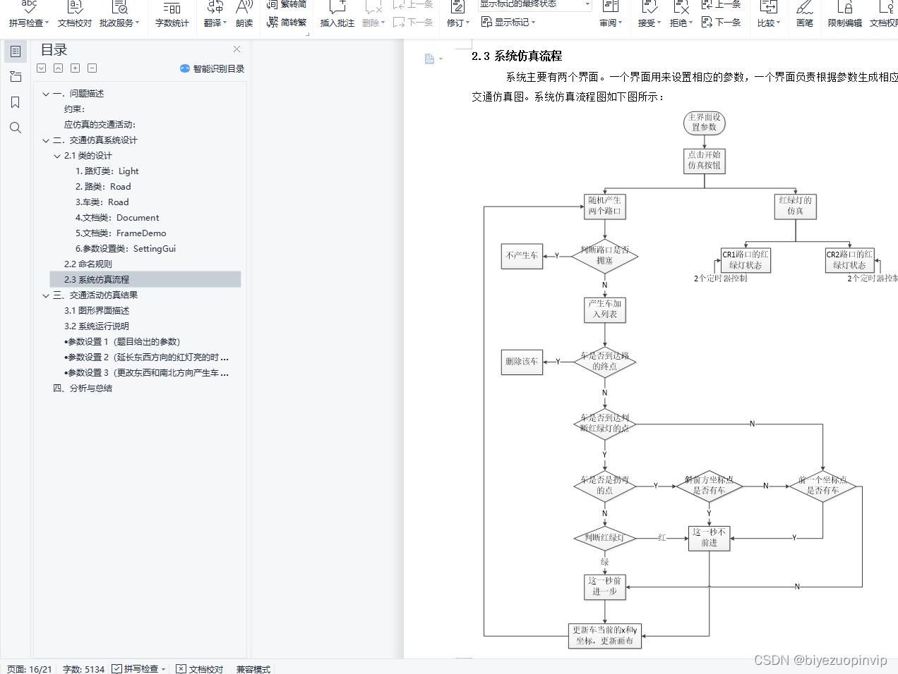Viewport: 898px width, 674px height.
Task: Click the minus level button in 目录
Action: 92,68
